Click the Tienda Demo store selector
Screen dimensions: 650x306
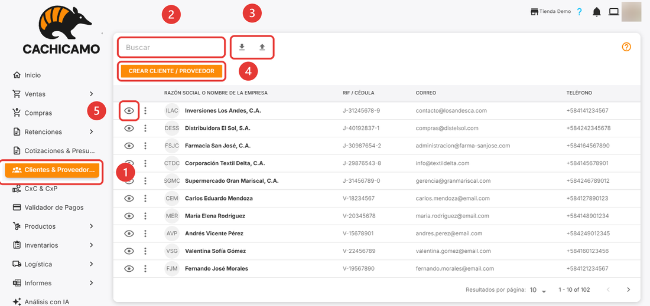click(551, 12)
